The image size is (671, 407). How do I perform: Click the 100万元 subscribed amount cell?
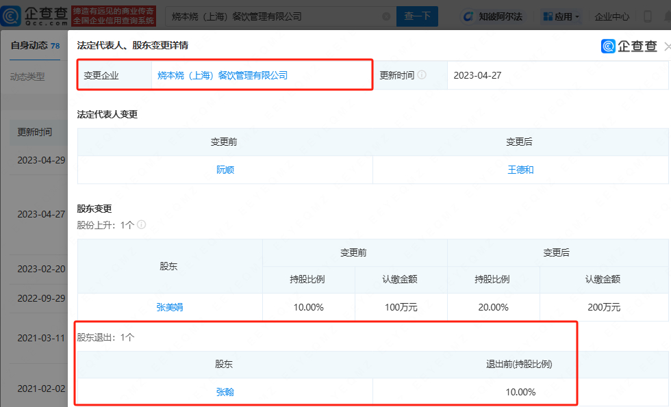point(401,307)
